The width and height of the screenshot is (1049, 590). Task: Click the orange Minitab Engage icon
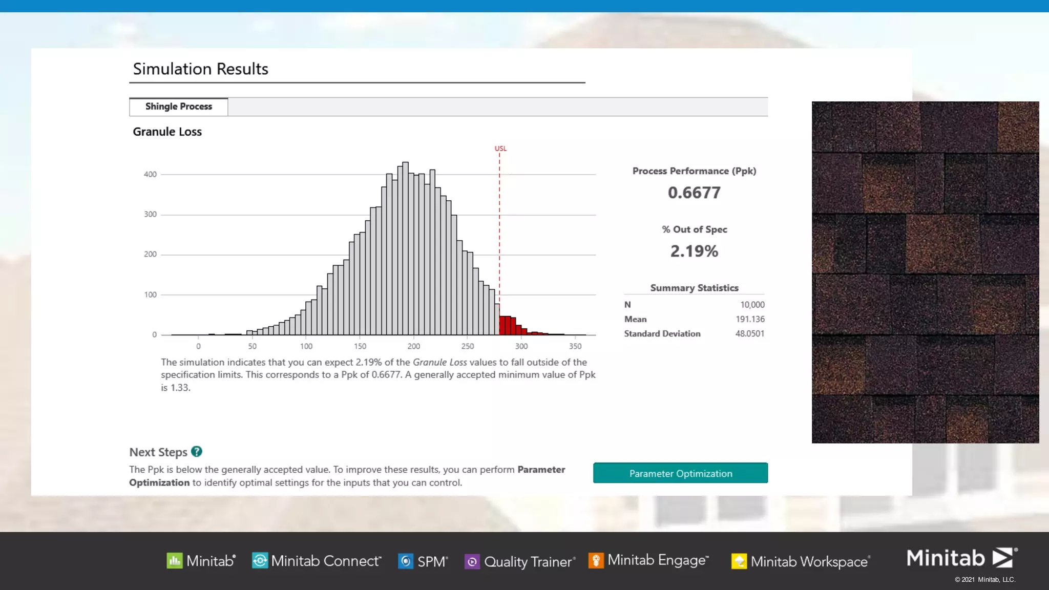(x=596, y=561)
